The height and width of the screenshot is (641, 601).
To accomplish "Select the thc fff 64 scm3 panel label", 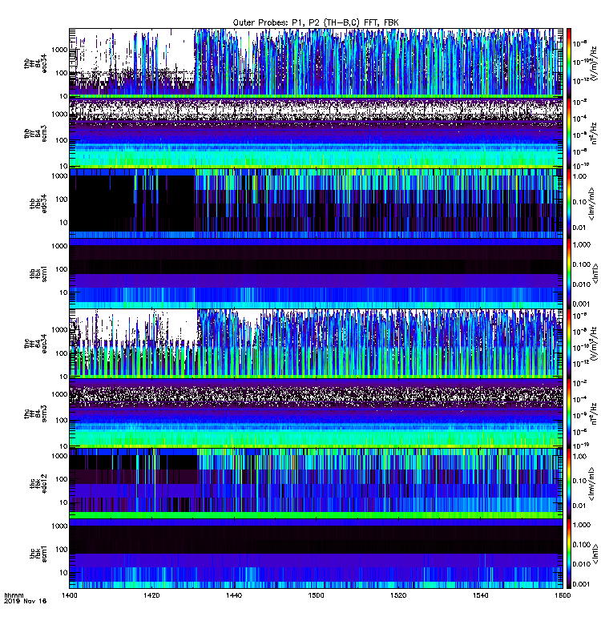I will click(35, 413).
